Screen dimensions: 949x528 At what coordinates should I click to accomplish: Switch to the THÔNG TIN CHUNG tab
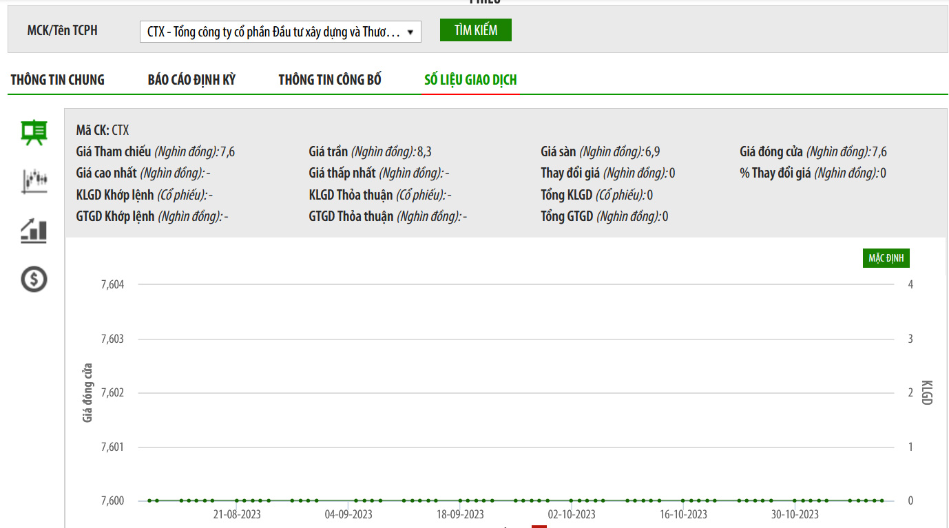58,80
